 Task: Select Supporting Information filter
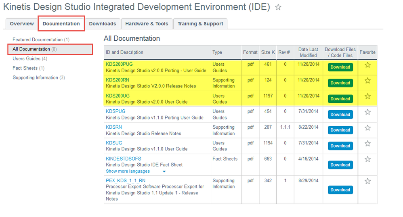coord(36,77)
